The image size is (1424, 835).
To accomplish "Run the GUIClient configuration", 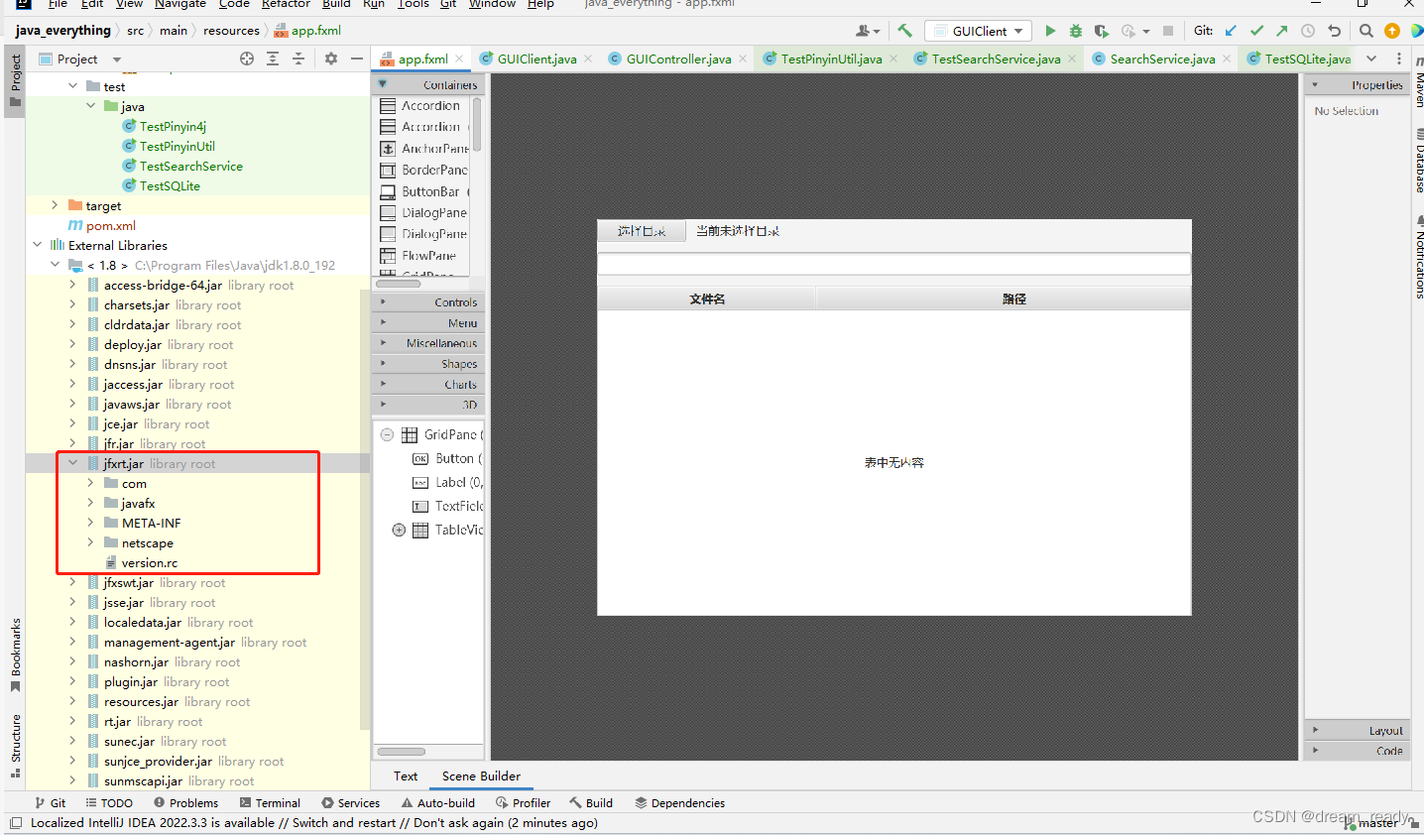I will point(1050,31).
